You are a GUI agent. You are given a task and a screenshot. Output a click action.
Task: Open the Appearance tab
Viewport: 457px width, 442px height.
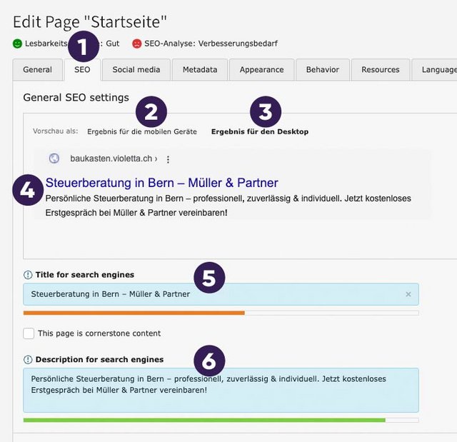[x=261, y=70]
